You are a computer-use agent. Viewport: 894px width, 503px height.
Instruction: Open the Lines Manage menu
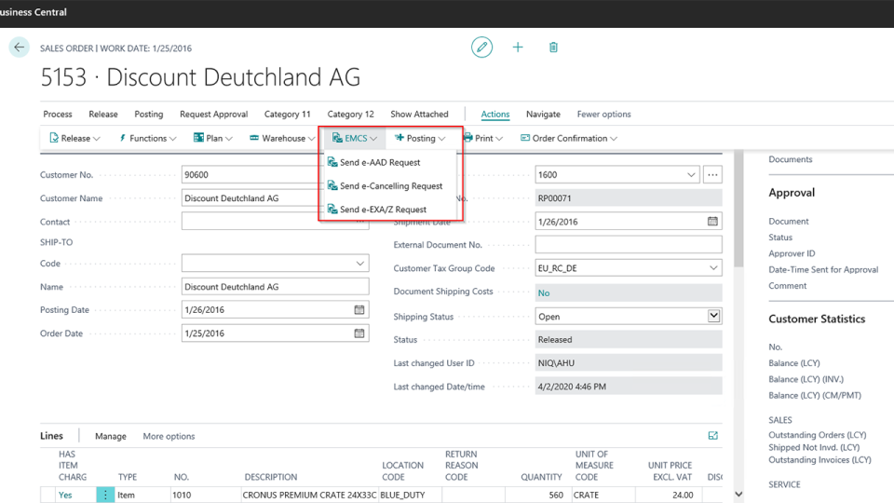click(111, 436)
